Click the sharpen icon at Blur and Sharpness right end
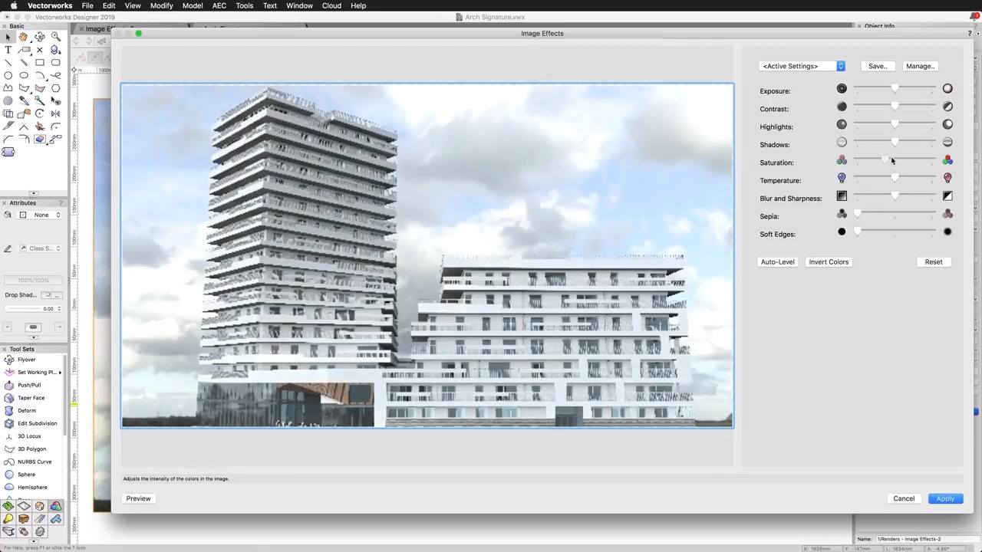 coord(947,196)
